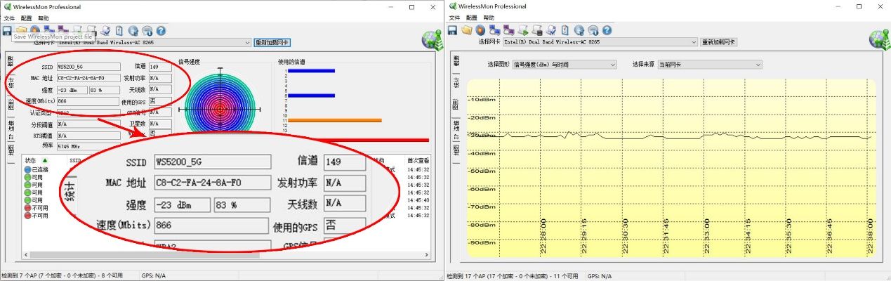Switch to 地图 side tab in right window

pos(456,150)
